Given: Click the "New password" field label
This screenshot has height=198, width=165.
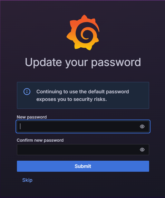Looking at the screenshot, I should [32, 117].
